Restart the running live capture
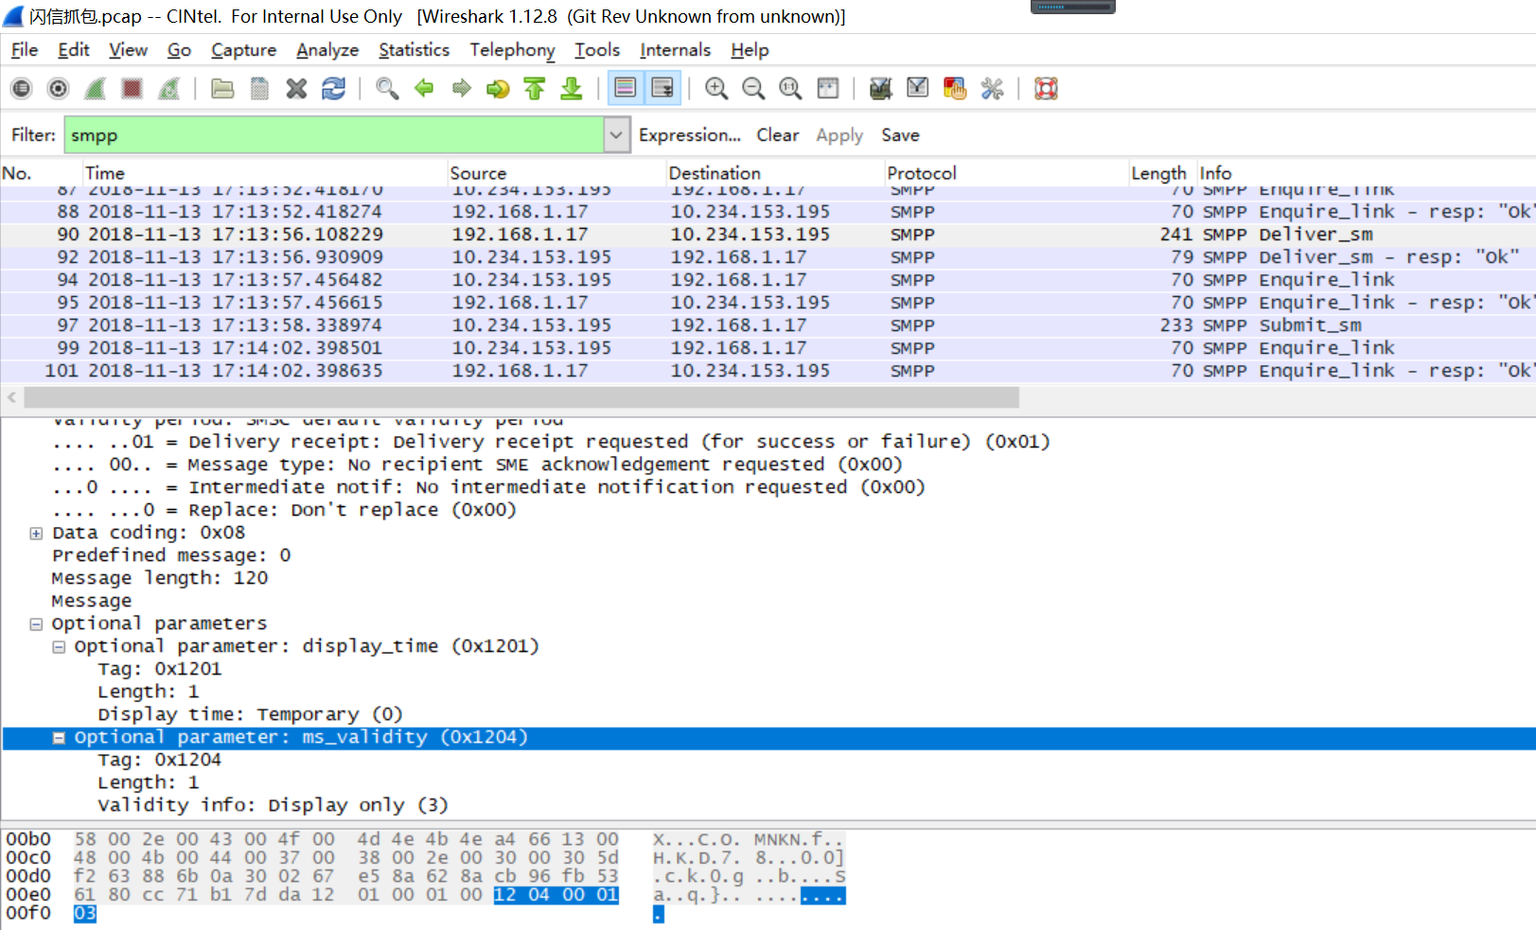 168,89
